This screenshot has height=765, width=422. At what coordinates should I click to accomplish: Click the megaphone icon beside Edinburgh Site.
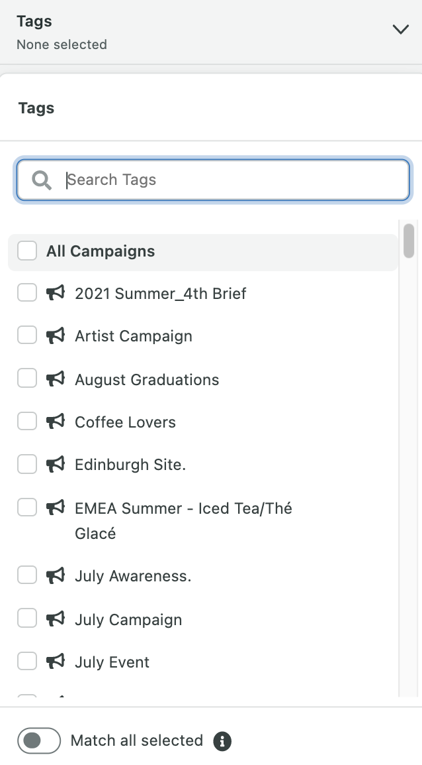tap(56, 464)
